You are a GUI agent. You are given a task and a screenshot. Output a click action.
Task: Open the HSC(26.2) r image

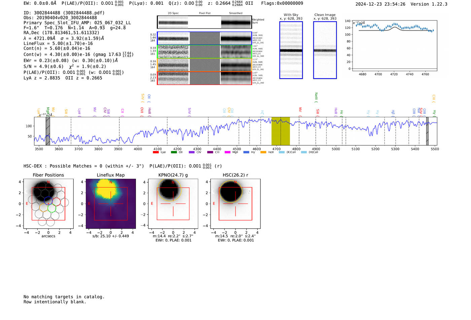pos(235,203)
